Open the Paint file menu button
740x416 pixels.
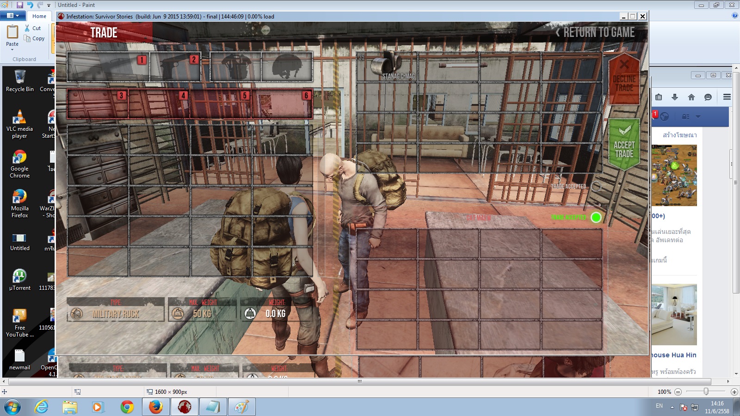click(x=12, y=16)
